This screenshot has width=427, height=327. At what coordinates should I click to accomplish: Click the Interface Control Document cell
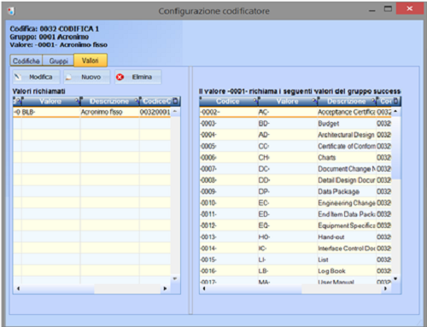pyautogui.click(x=347, y=248)
